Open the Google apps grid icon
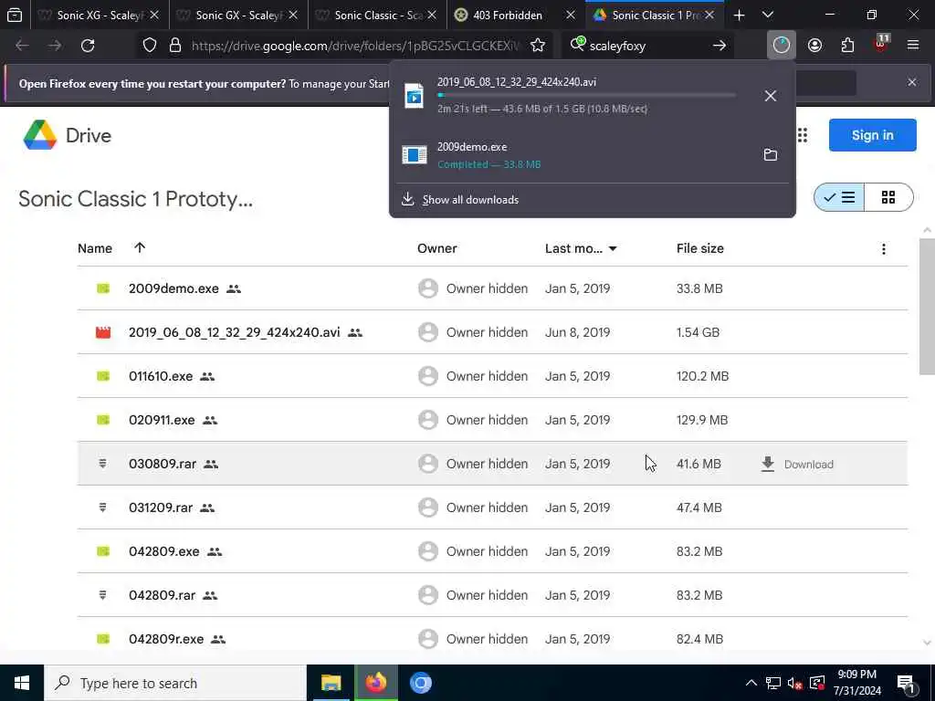The width and height of the screenshot is (935, 701). click(803, 135)
